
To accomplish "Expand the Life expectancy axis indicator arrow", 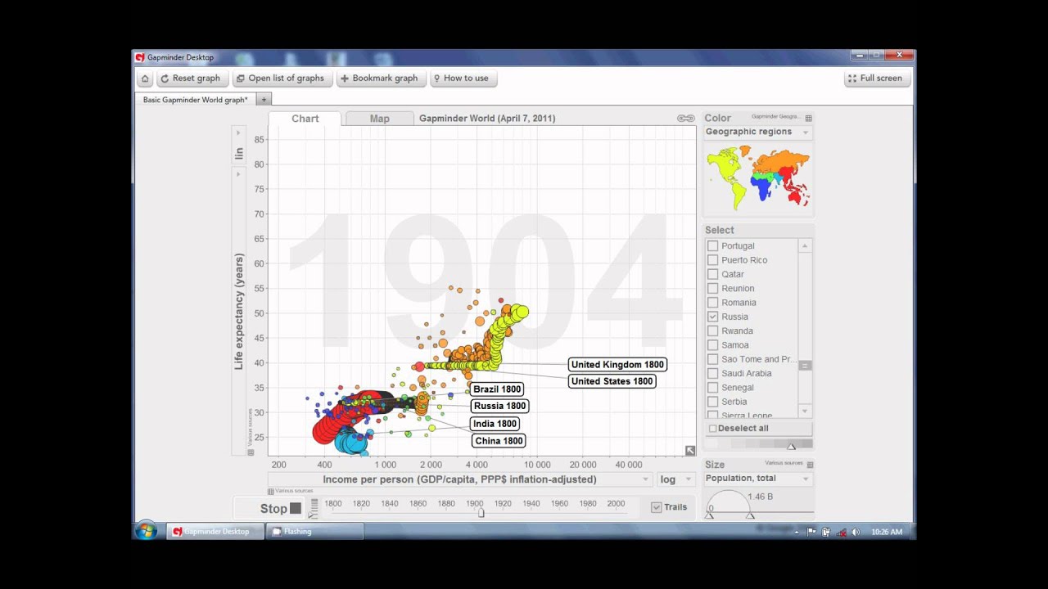I will (x=238, y=174).
